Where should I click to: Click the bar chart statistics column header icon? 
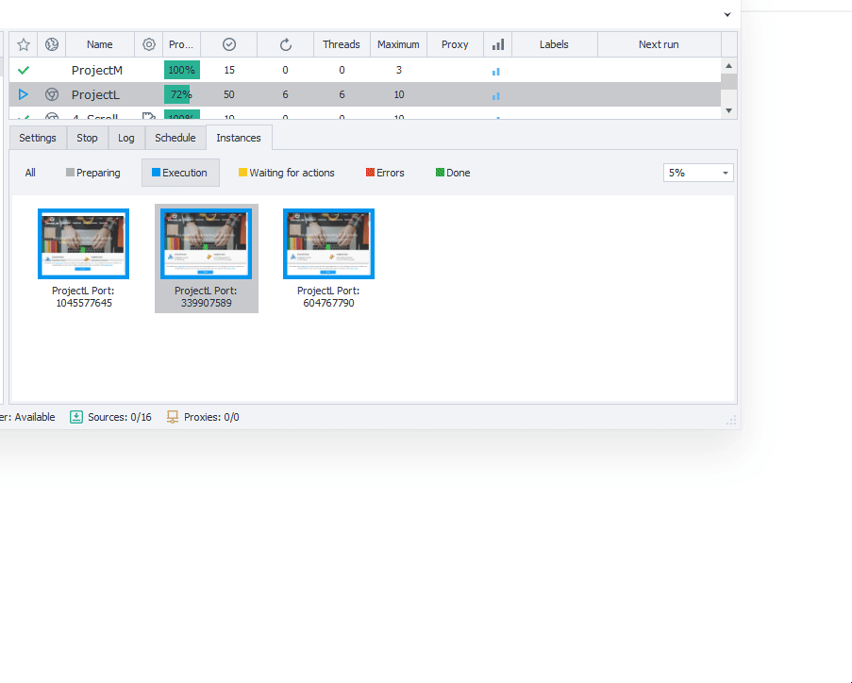(x=497, y=44)
